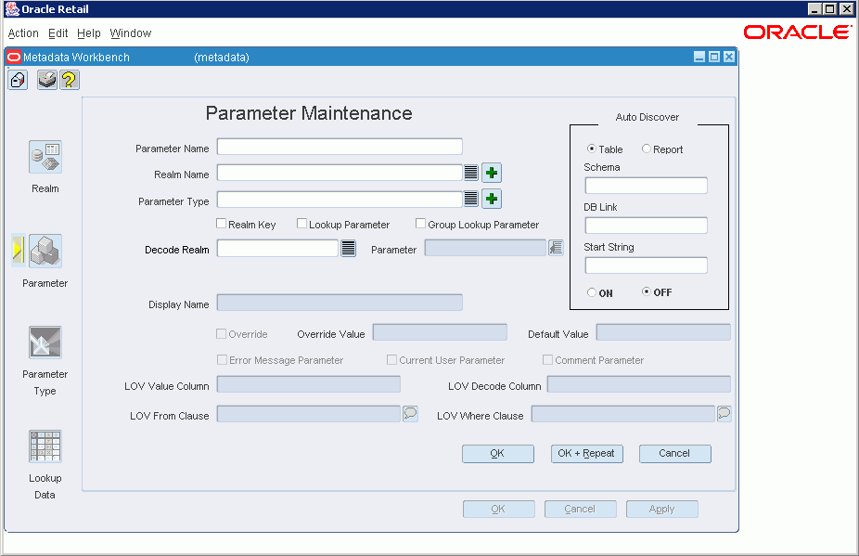Click the yellow arrow marker beside Parameter
The image size is (859, 556).
click(x=18, y=252)
